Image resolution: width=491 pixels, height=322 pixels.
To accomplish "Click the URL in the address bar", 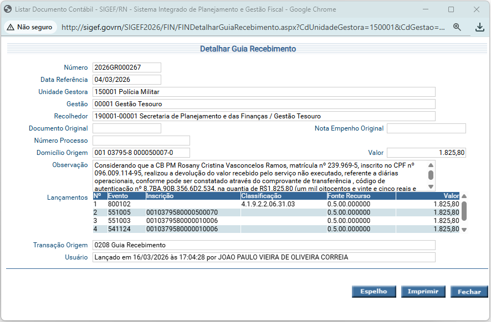I will pyautogui.click(x=252, y=27).
